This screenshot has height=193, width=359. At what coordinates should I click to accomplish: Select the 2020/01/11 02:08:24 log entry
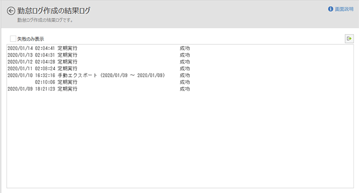[x=99, y=69]
